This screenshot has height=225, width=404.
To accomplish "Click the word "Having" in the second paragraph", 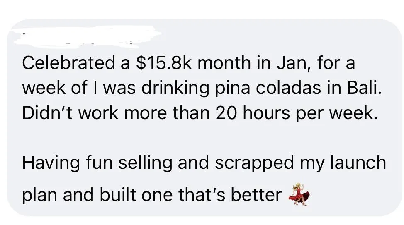I will [51, 164].
